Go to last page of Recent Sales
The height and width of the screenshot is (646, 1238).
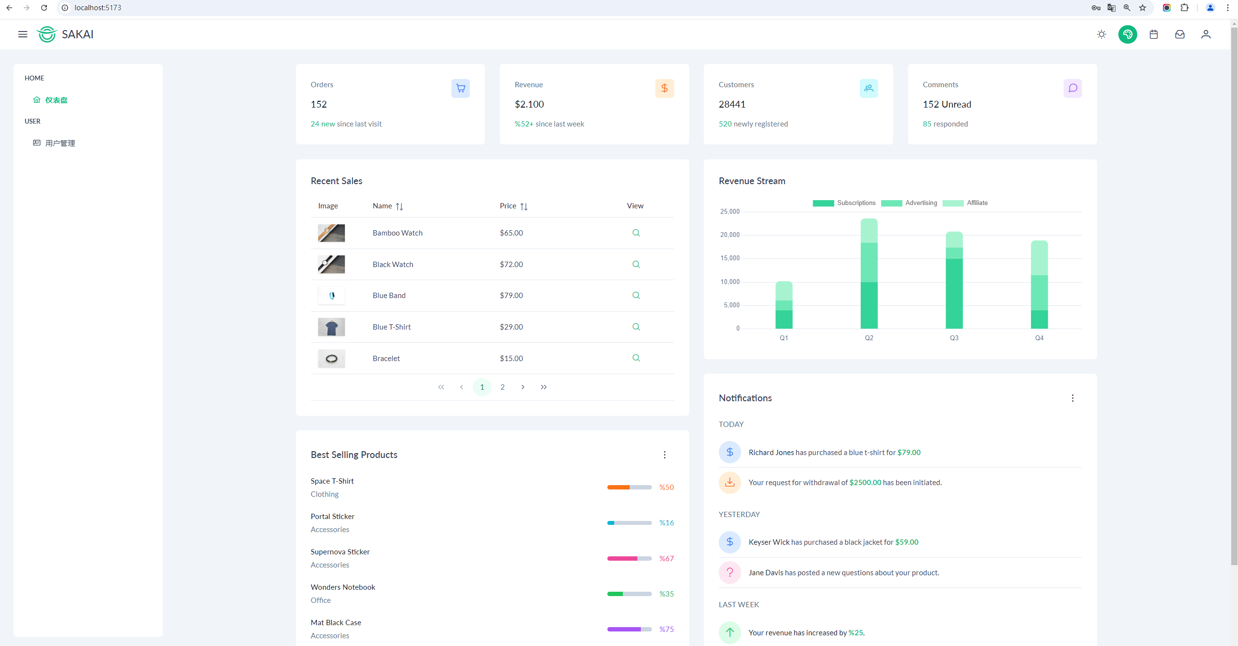(544, 387)
